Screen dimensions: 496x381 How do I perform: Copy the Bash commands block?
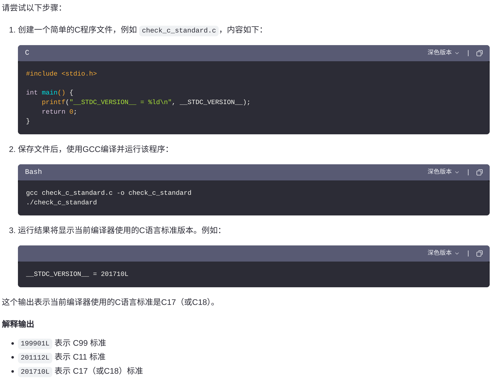[x=479, y=172]
